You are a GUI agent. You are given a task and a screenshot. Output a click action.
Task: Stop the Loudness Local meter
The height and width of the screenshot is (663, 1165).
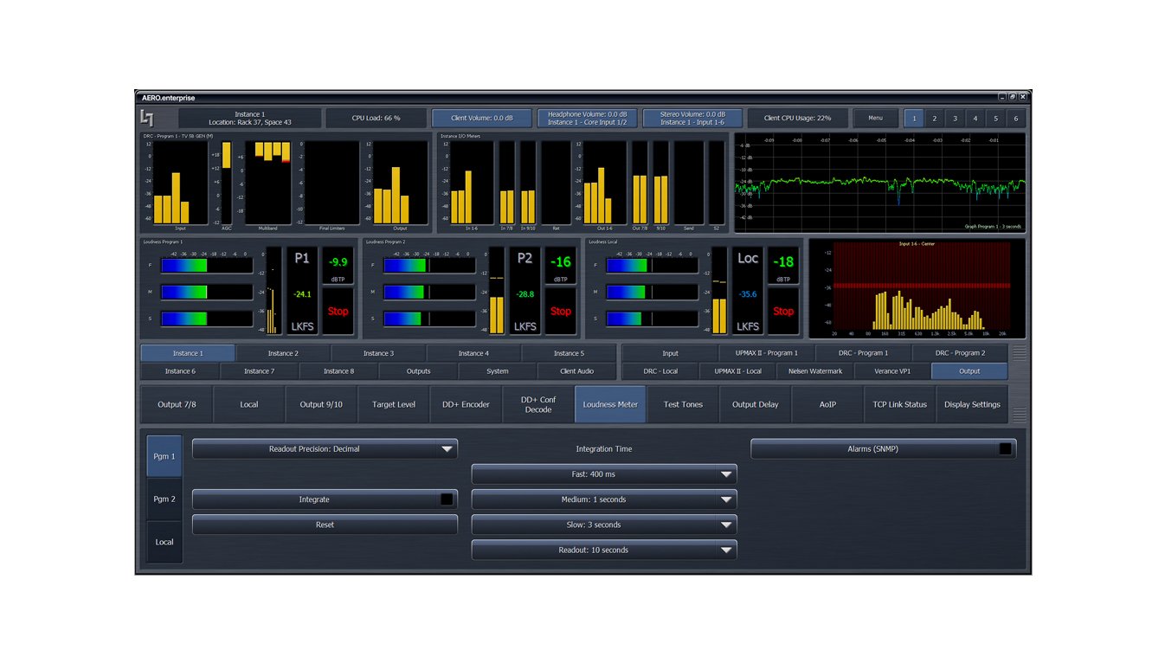tap(782, 311)
